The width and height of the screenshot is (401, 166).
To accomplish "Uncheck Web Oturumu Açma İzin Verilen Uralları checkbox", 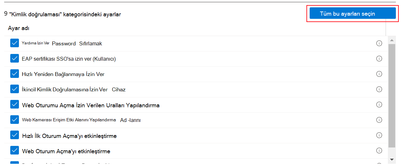I will (15, 104).
